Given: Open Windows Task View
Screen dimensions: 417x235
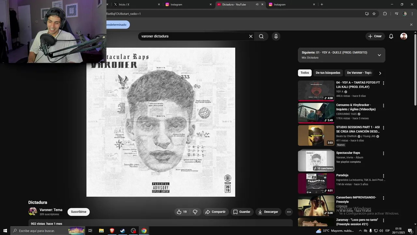Looking at the screenshot, I should [91, 231].
